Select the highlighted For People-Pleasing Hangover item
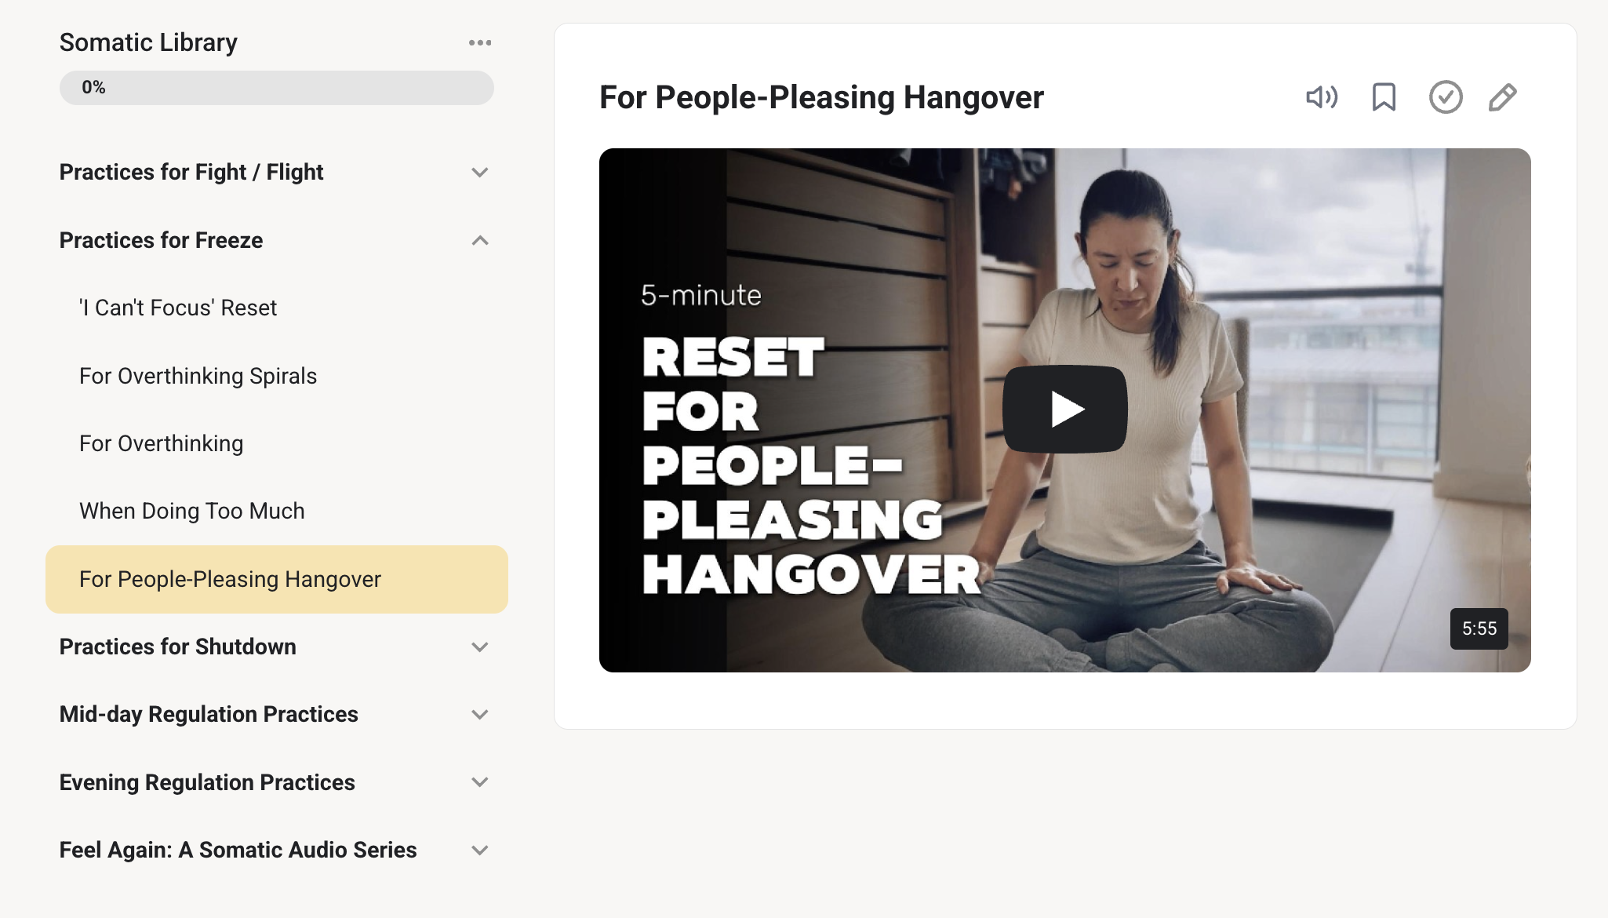 click(x=277, y=579)
